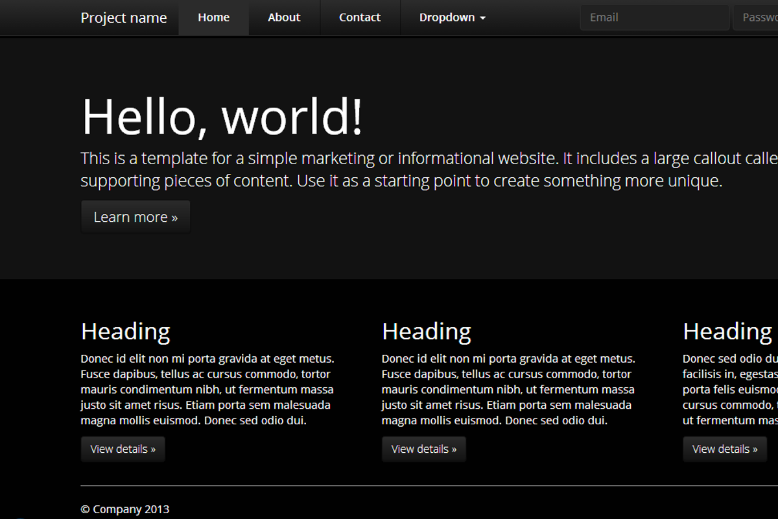Click View details in the middle column
Viewport: 778px width, 519px height.
coord(423,448)
